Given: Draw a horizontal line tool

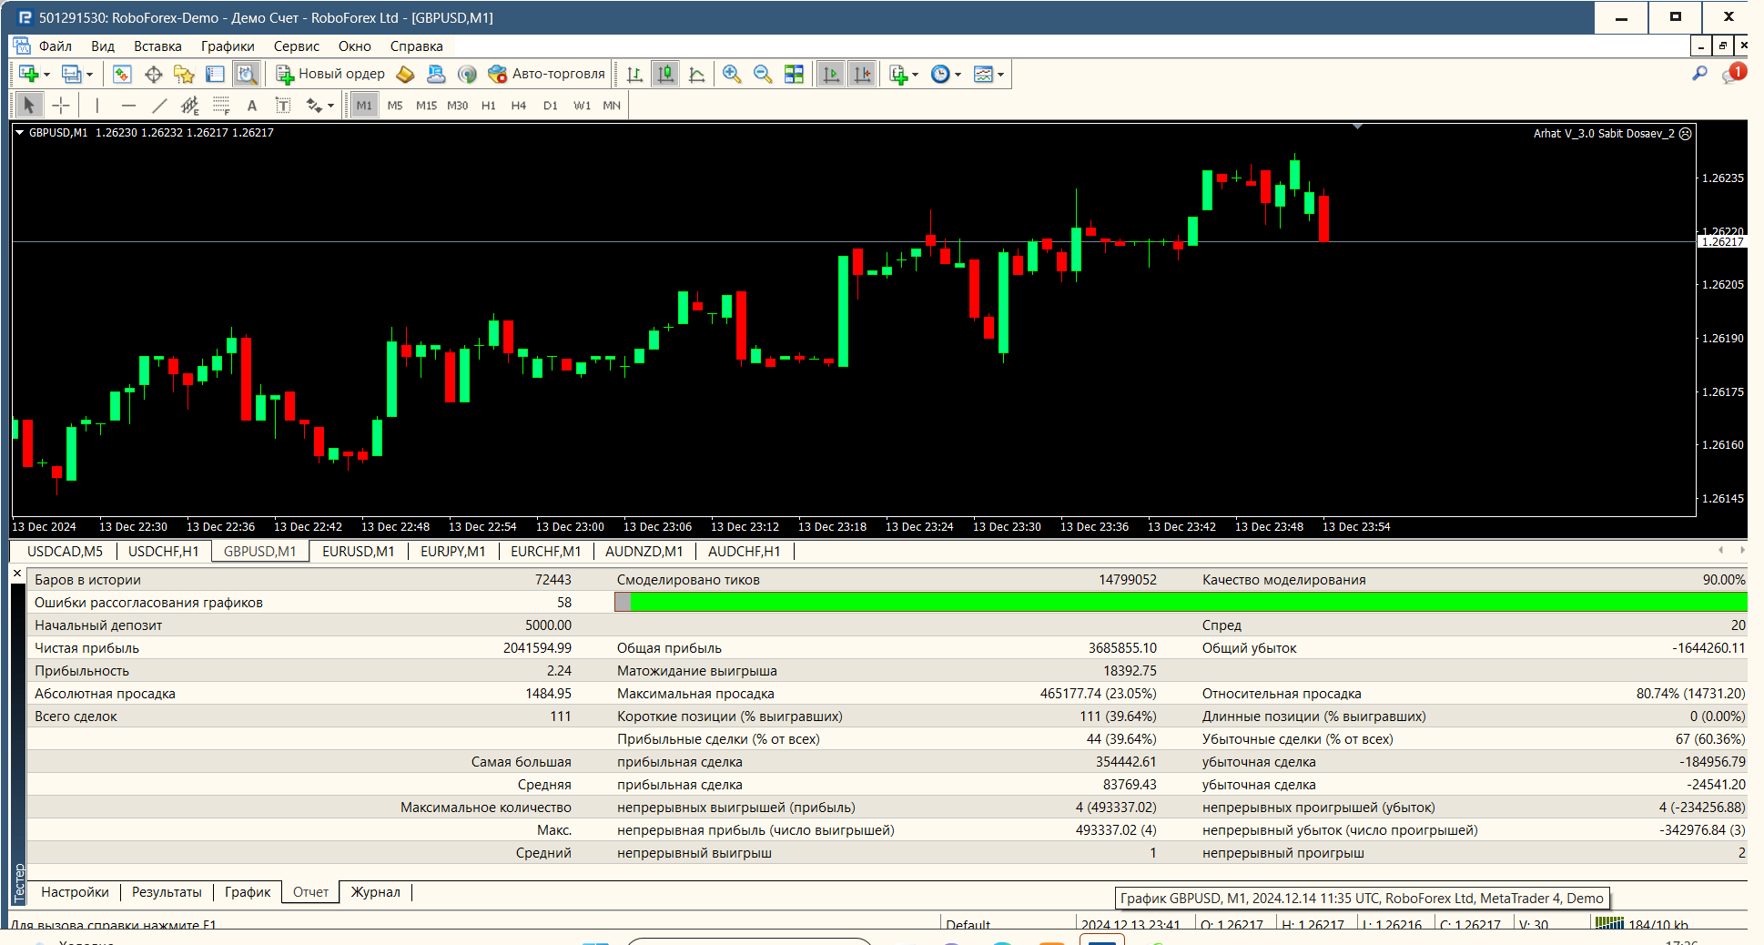Looking at the screenshot, I should click(x=128, y=106).
